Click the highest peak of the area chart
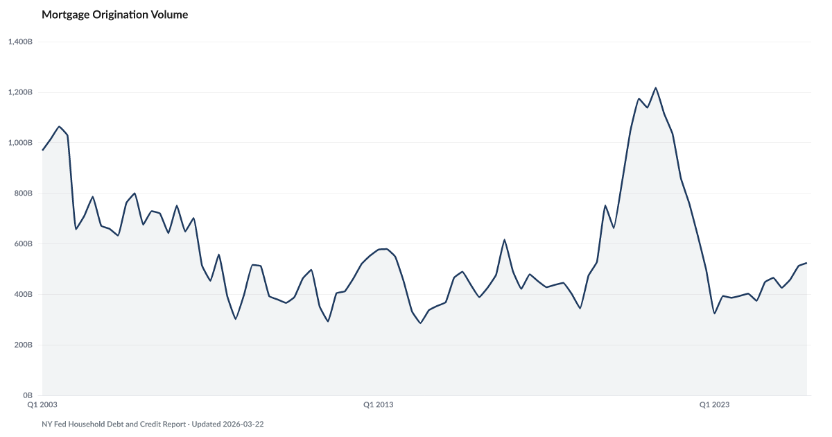 655,87
